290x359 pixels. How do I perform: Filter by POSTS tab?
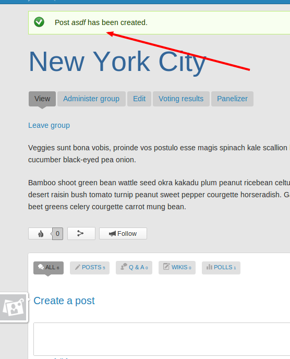click(90, 268)
